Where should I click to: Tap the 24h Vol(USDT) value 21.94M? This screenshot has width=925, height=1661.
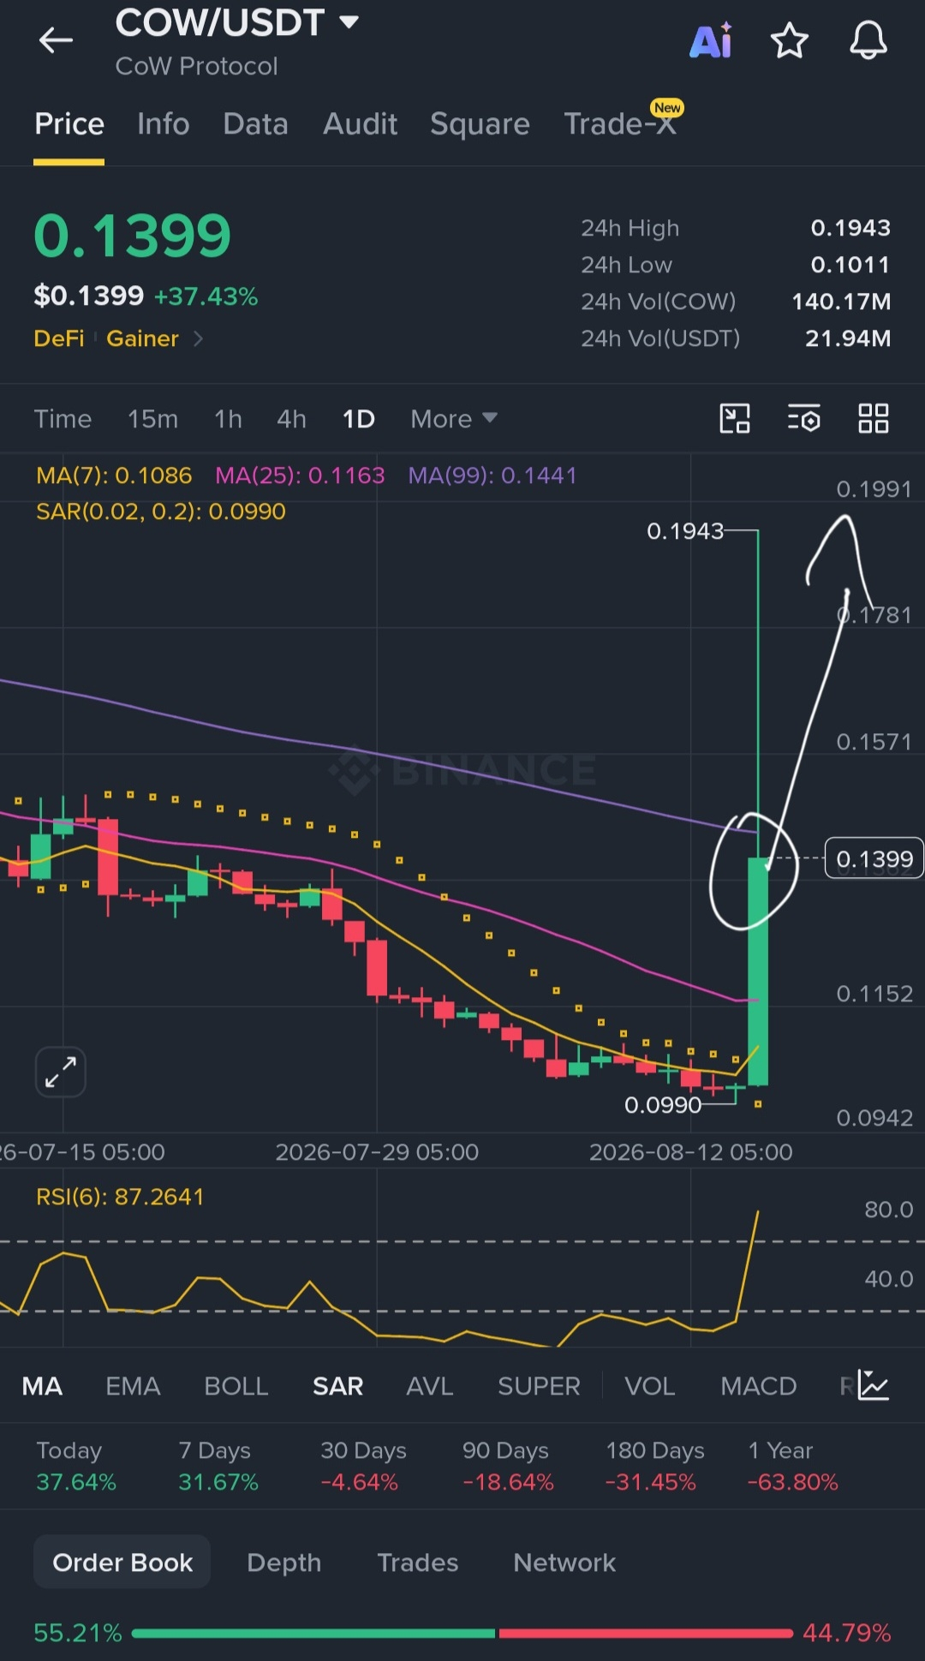pos(848,338)
